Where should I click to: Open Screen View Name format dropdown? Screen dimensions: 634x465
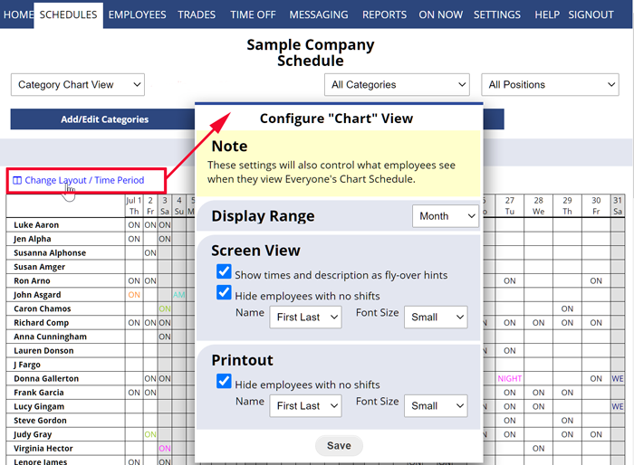pos(305,317)
